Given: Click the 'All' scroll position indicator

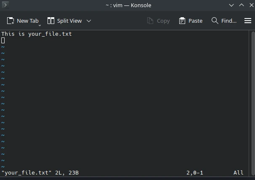Looking at the screenshot, I should (x=239, y=173).
